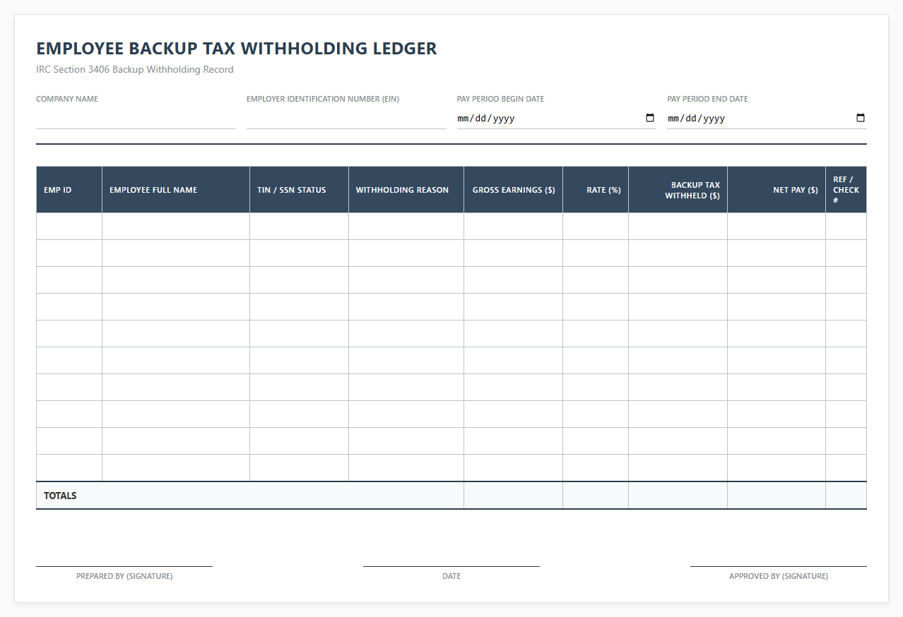Open the Pay Period End Date calendar picker icon
The image size is (903, 617).
861,118
